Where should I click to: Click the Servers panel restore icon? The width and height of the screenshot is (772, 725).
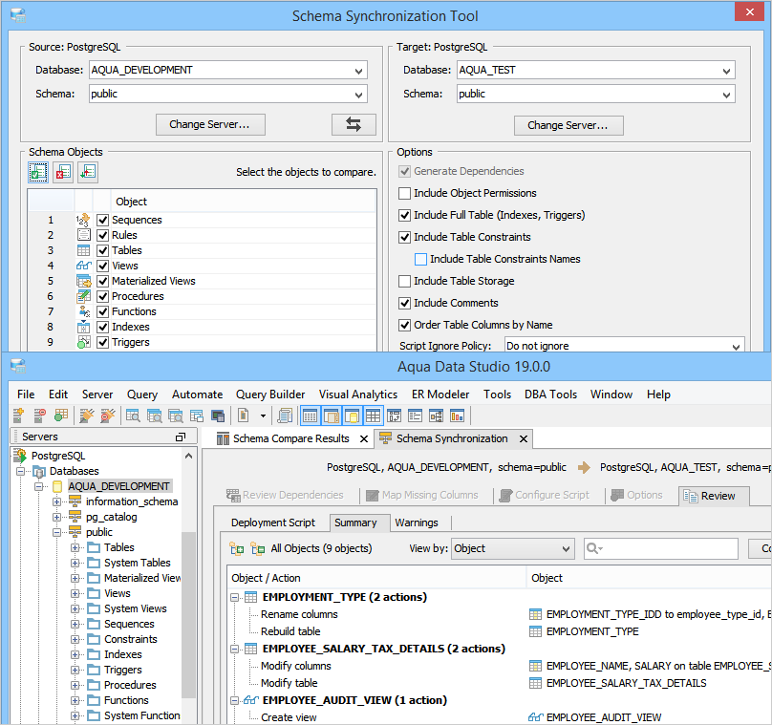(x=181, y=437)
